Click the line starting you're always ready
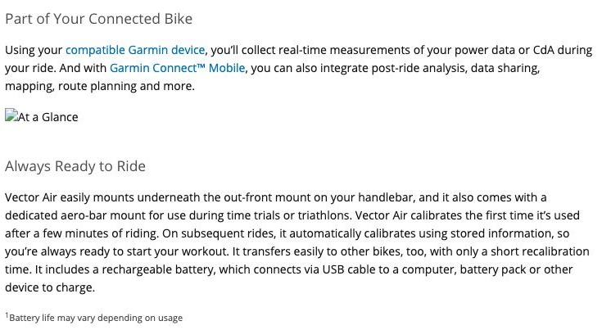 coord(296,251)
